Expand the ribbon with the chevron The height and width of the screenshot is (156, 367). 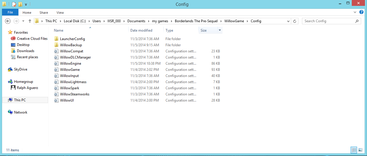355,13
